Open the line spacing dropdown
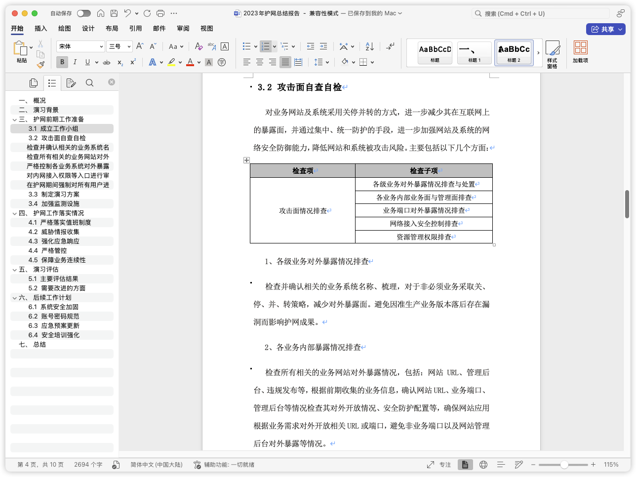The height and width of the screenshot is (477, 636). pos(321,62)
